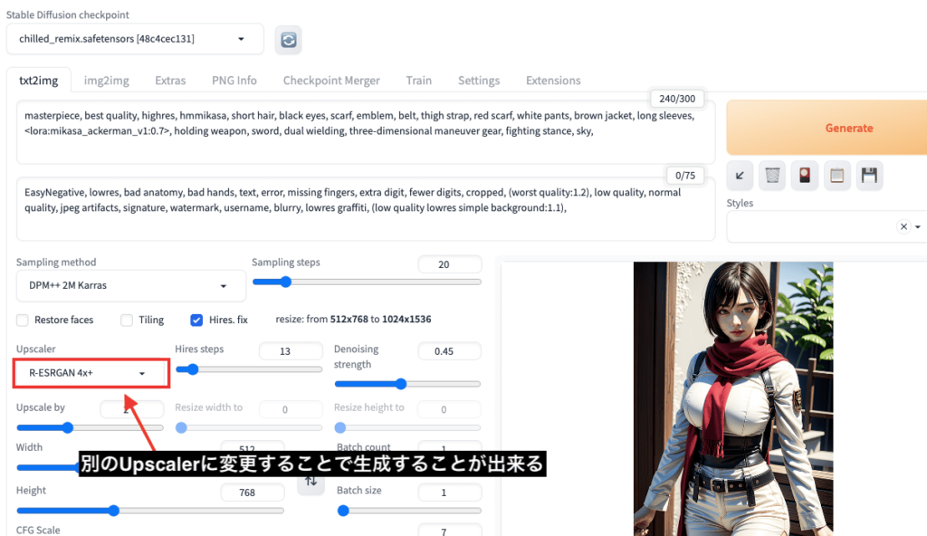This screenshot has width=927, height=536.
Task: Enable the Tiling checkbox
Action: pos(127,321)
